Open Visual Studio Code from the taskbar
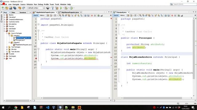The width and height of the screenshot is (197, 110). [48, 107]
